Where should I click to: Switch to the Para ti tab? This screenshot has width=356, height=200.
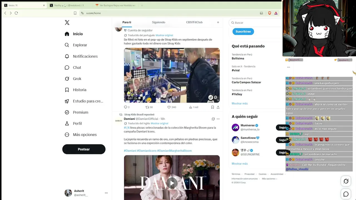tap(127, 22)
